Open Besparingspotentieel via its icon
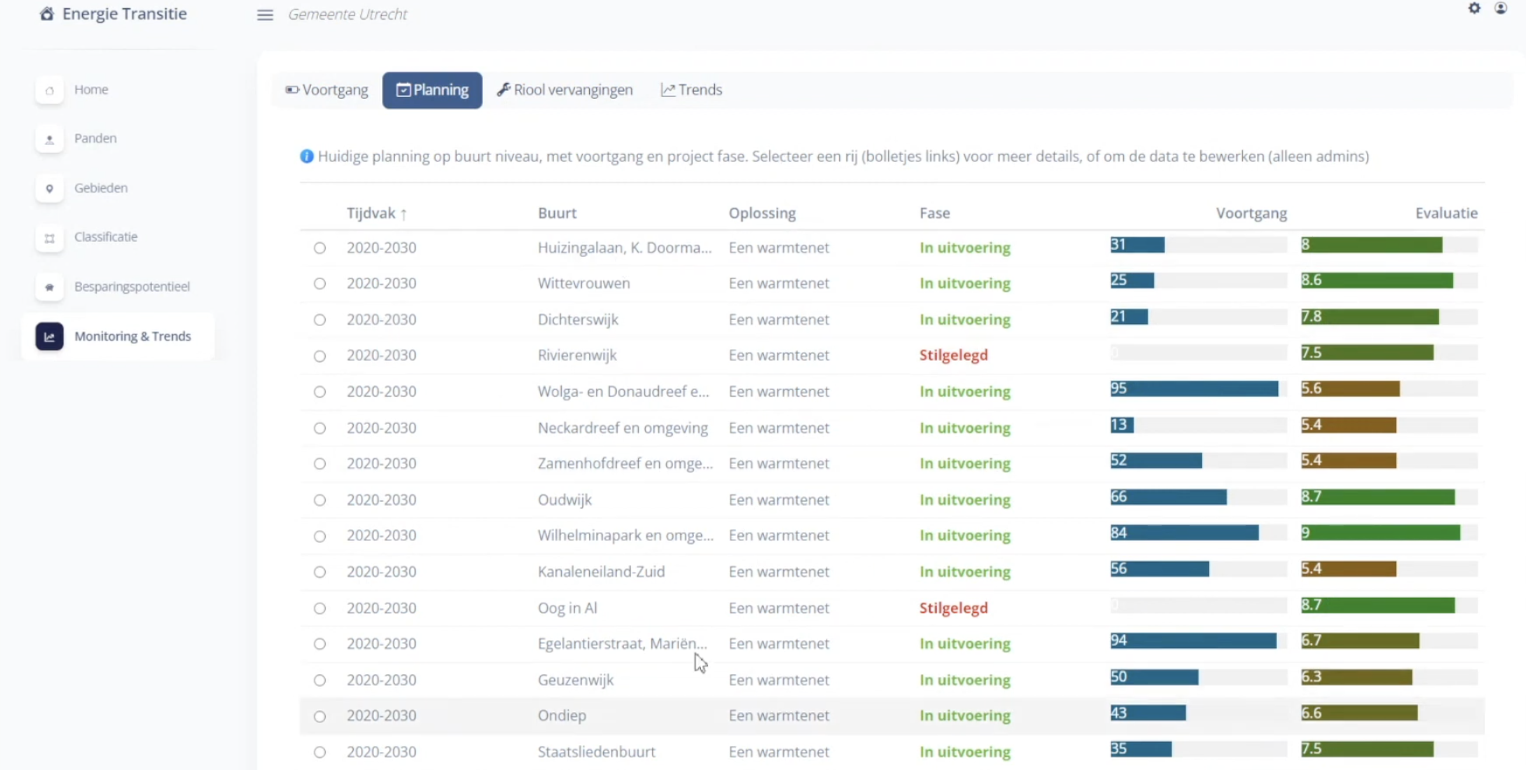This screenshot has width=1526, height=770. point(49,287)
